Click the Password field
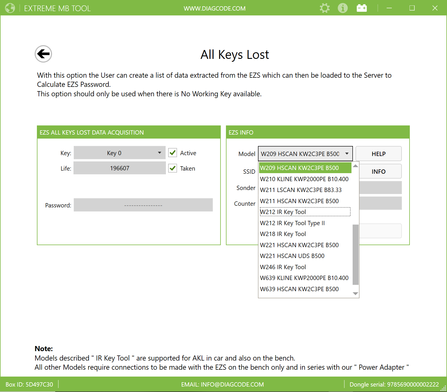The image size is (447, 392). [143, 205]
